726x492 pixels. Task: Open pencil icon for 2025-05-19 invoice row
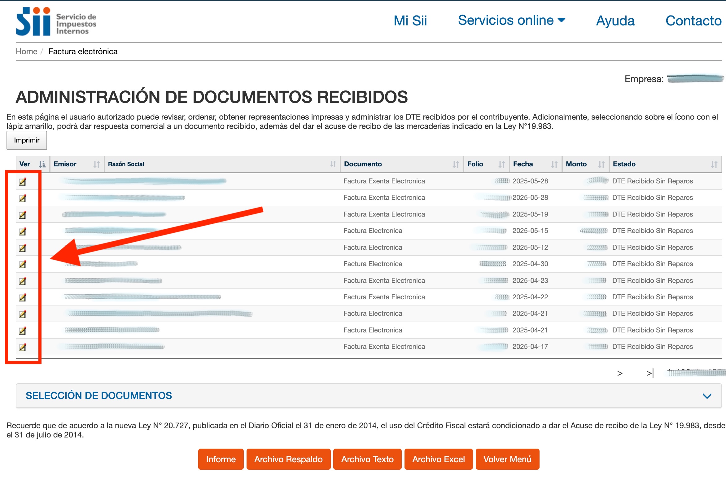23,215
